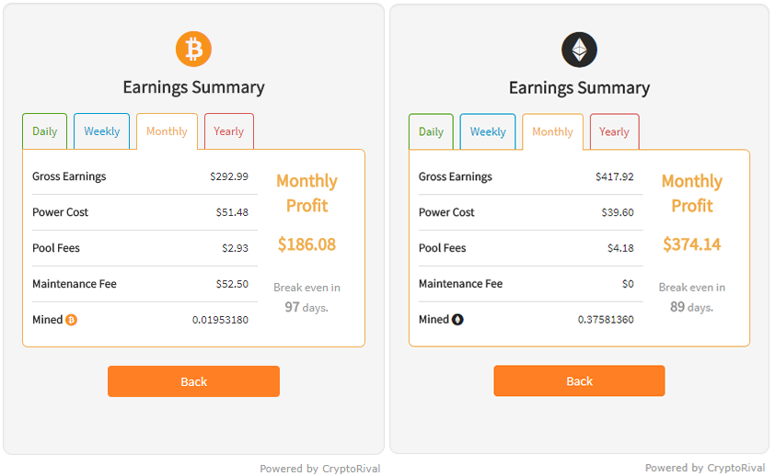Open Yearly tab in Ethereum summary
This screenshot has height=476, width=775.
click(x=614, y=131)
